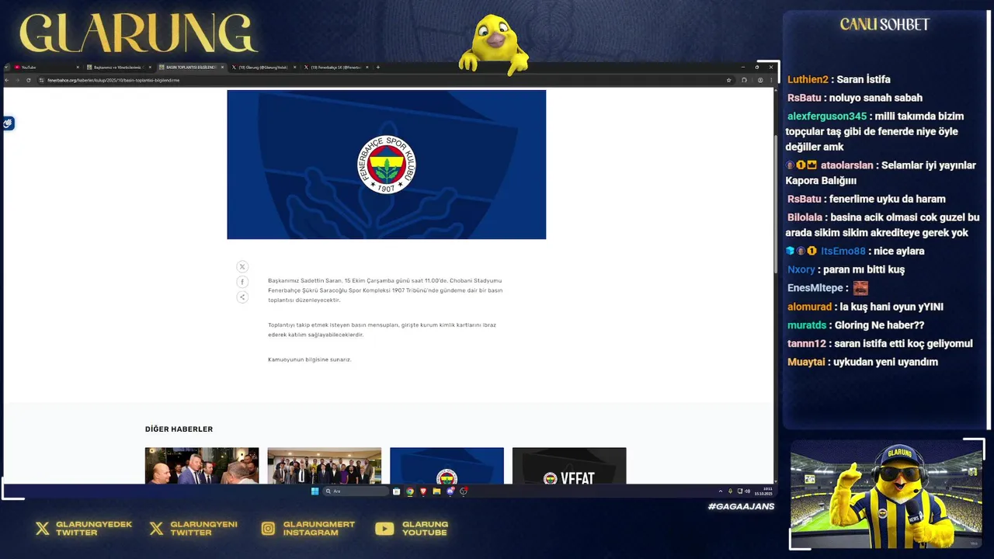Click chat username alexferguson345
Screen dimensions: 994x559
click(x=827, y=116)
